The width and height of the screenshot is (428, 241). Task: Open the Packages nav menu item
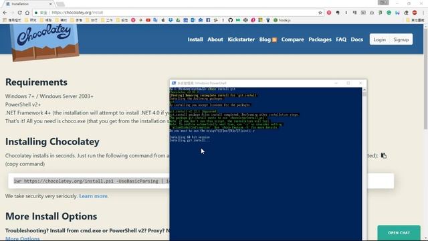point(320,39)
